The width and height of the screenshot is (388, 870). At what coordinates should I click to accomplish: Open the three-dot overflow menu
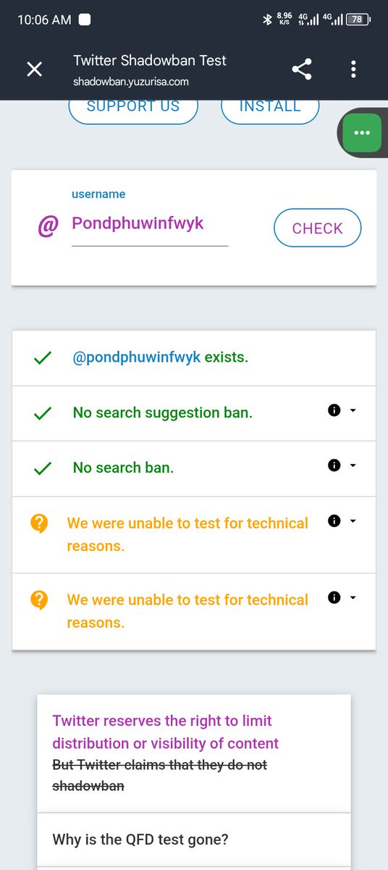click(x=353, y=70)
